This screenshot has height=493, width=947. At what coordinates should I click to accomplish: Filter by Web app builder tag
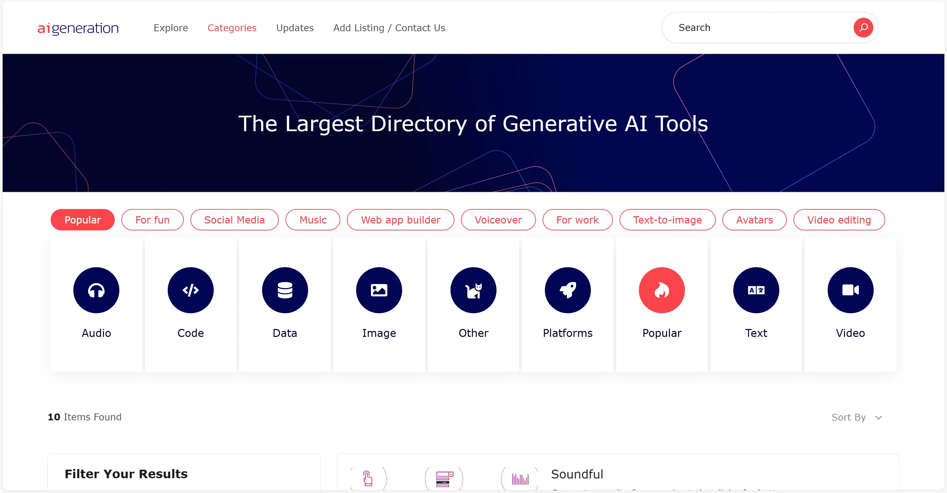[x=401, y=220]
